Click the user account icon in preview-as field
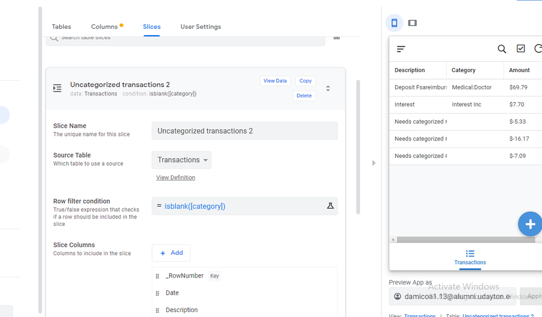The image size is (542, 317). [398, 296]
